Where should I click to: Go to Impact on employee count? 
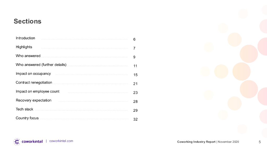point(38,91)
